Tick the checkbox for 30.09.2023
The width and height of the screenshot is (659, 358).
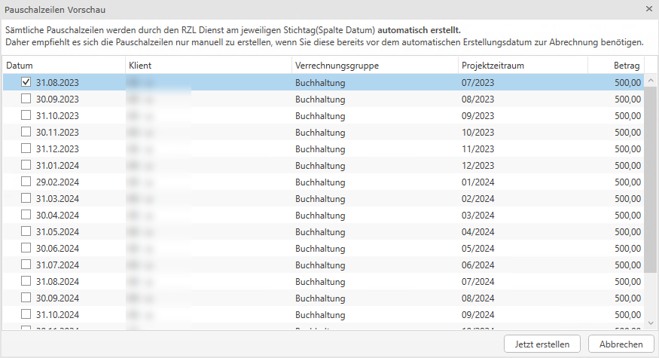click(x=26, y=99)
